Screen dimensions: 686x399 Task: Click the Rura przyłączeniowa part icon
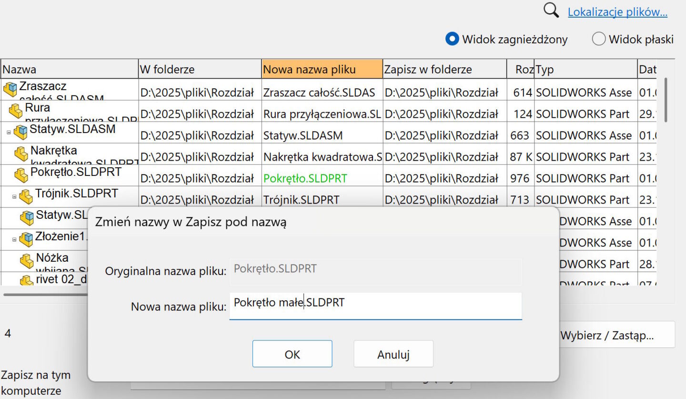pyautogui.click(x=16, y=111)
